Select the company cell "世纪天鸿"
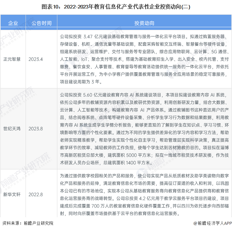This screenshot has height=230, width=232. tap(12, 128)
